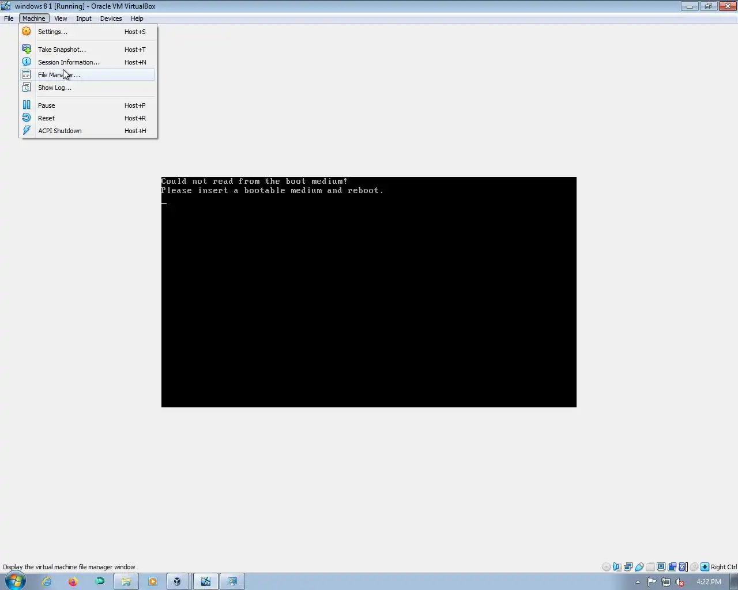Screen dimensions: 738x590
Task: Click the CPU virtualization status icon
Action: click(683, 567)
